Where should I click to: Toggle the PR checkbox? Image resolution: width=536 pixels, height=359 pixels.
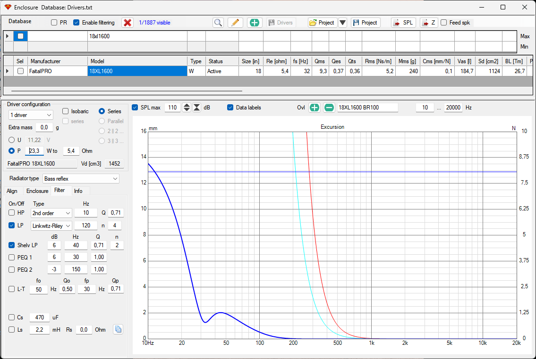[54, 23]
